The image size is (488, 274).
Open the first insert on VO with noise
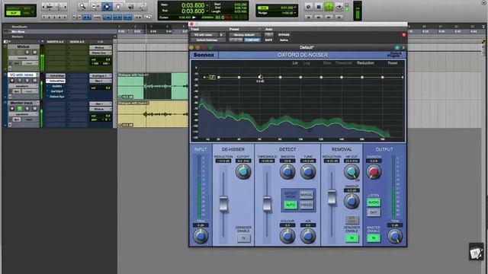tap(56, 75)
